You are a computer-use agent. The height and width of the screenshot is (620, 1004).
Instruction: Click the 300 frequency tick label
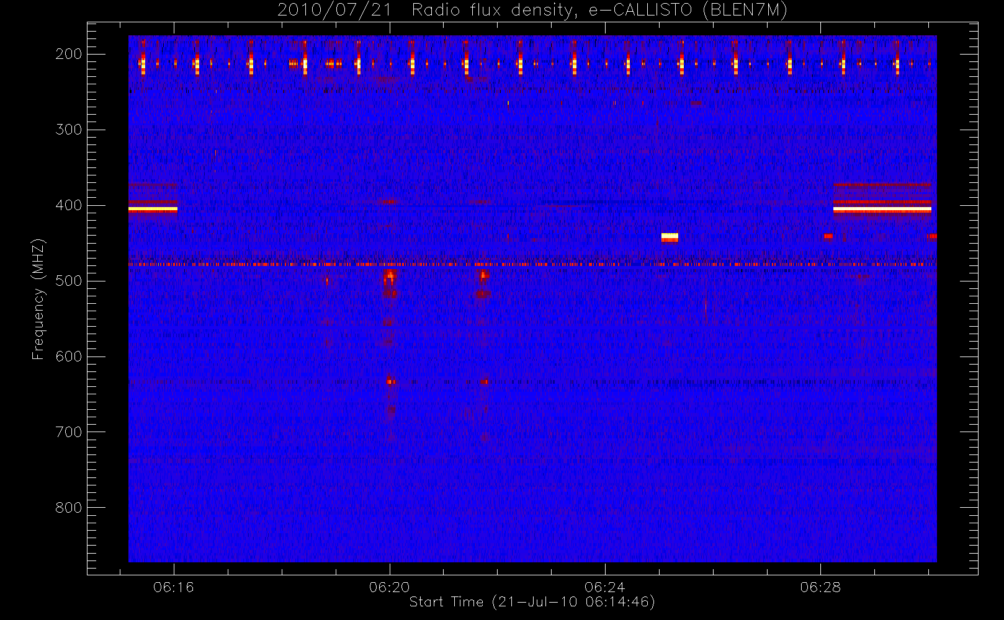(68, 130)
